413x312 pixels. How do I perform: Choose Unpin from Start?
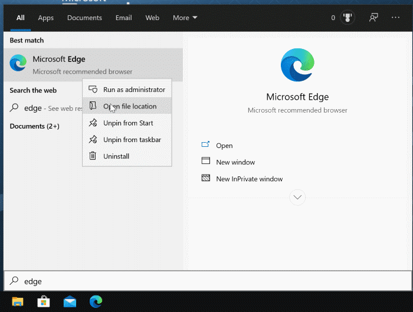[127, 123]
